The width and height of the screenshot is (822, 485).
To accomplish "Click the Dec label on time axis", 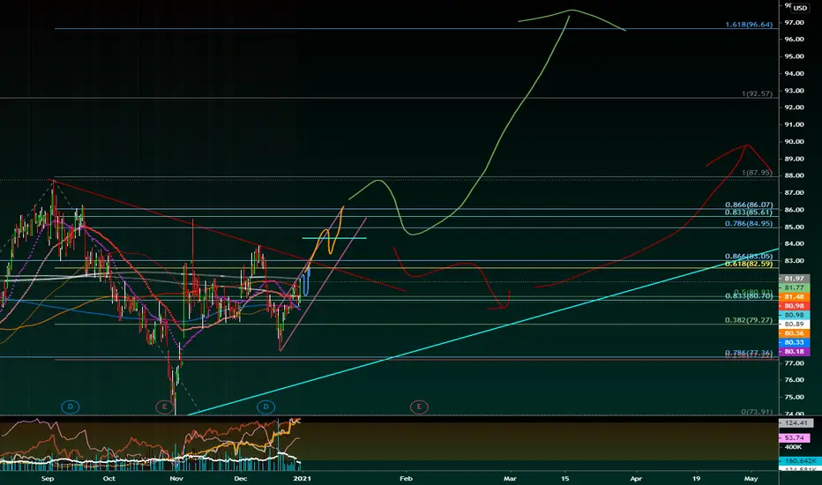I will coord(240,478).
